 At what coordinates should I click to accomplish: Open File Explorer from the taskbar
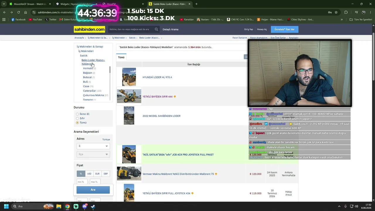click(59, 206)
